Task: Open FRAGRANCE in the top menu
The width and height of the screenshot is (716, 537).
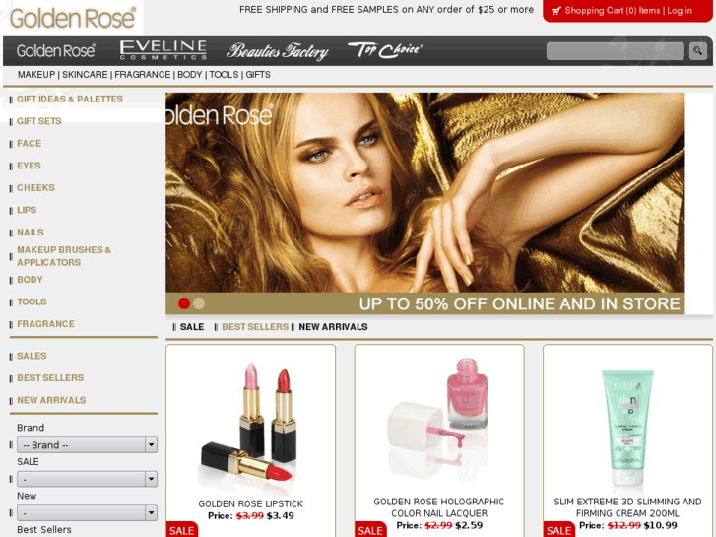Action: point(143,75)
